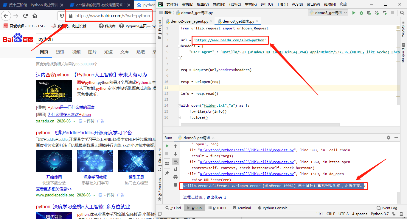Click the browser Forward arrow

(16, 16)
